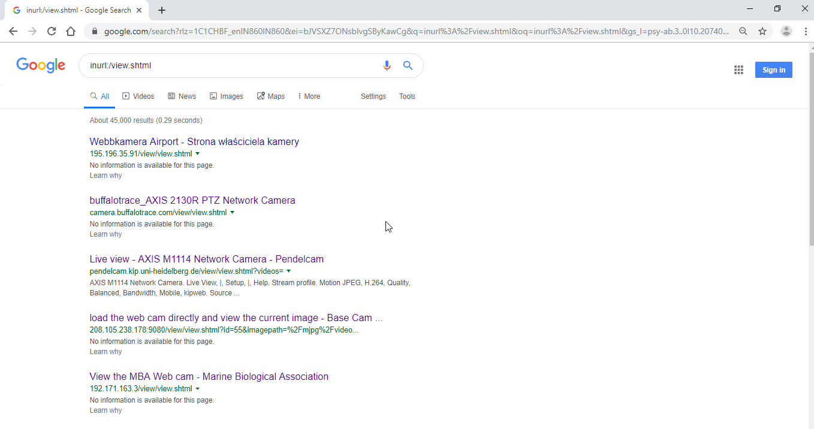
Task: Open Webbkamera Airport result link
Action: (x=194, y=141)
